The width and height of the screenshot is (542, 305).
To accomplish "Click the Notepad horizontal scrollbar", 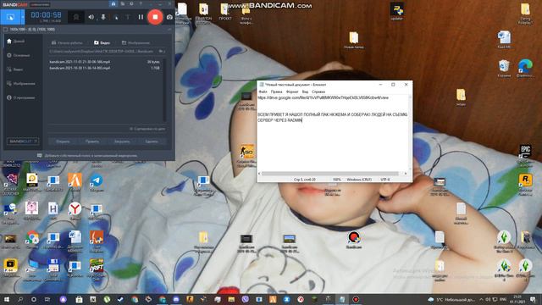I will coord(330,174).
